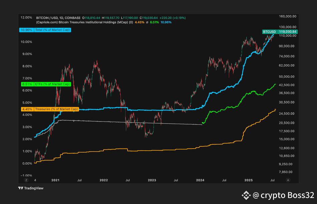The height and width of the screenshot is (204, 317).
Task: Click the +220.20 (+0.19%) change value
Action: pyautogui.click(x=172, y=18)
